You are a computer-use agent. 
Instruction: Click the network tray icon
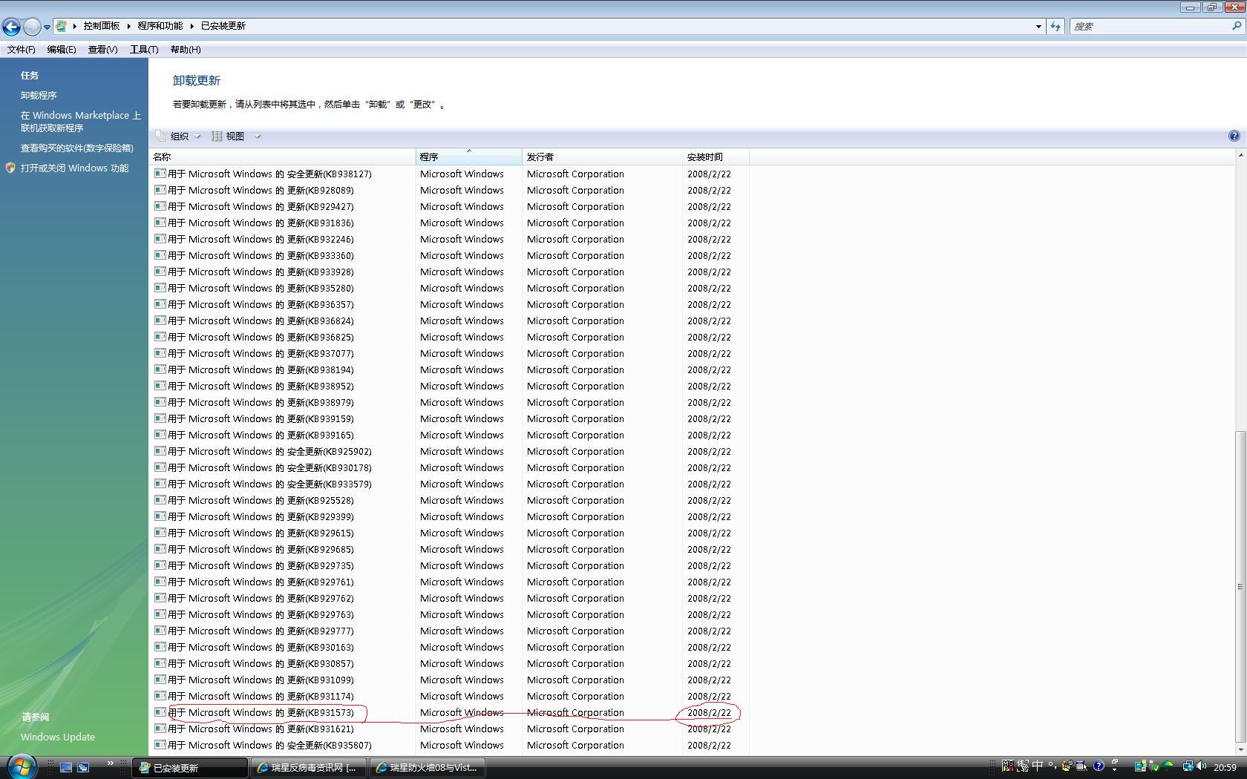[1188, 766]
